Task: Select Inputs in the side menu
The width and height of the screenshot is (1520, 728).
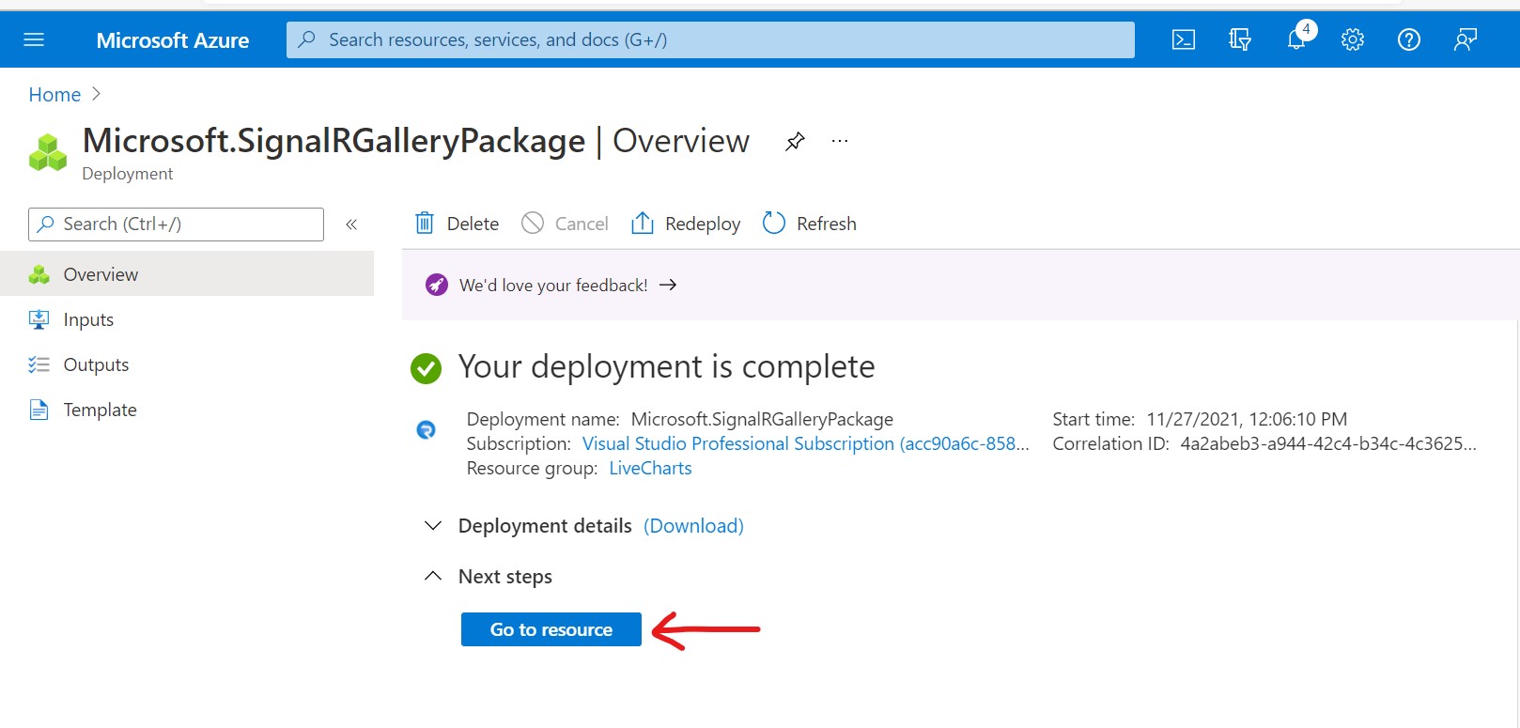Action: point(88,320)
